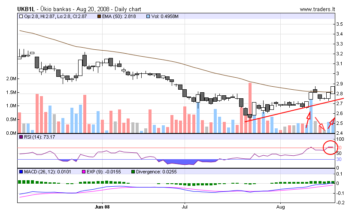352x218 pixels.
Task: Click the 3.5 price axis label
Action: coord(340,24)
